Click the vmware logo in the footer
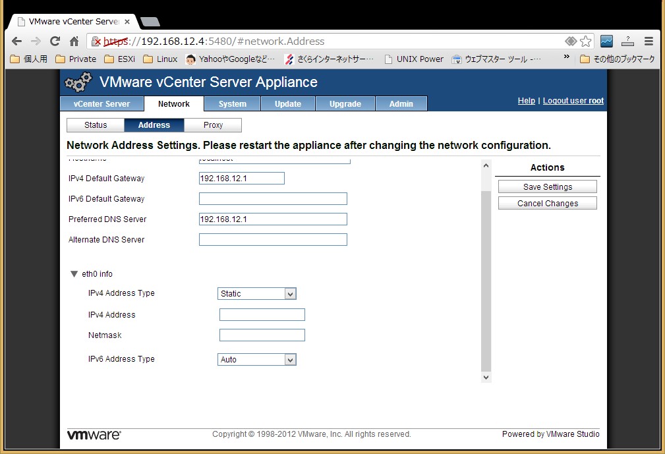The height and width of the screenshot is (454, 665). tap(94, 435)
